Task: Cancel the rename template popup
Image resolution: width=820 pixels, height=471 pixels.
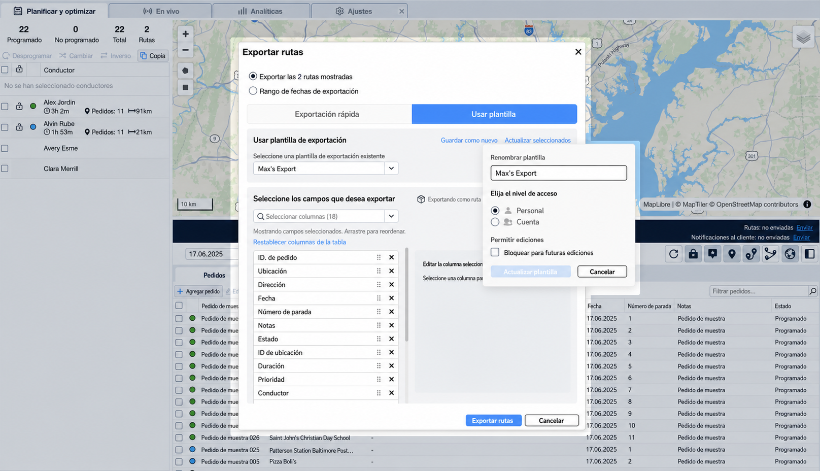Action: [602, 272]
